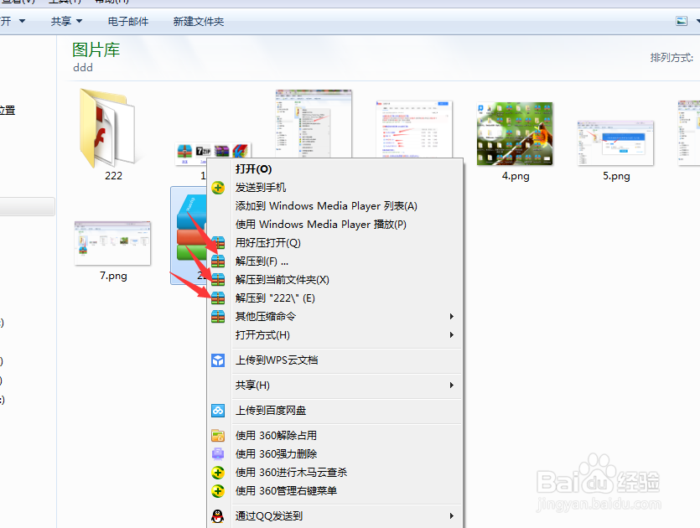Click the 新建文件夹 toolbar button
Viewport: 700px width, 528px height.
[199, 22]
